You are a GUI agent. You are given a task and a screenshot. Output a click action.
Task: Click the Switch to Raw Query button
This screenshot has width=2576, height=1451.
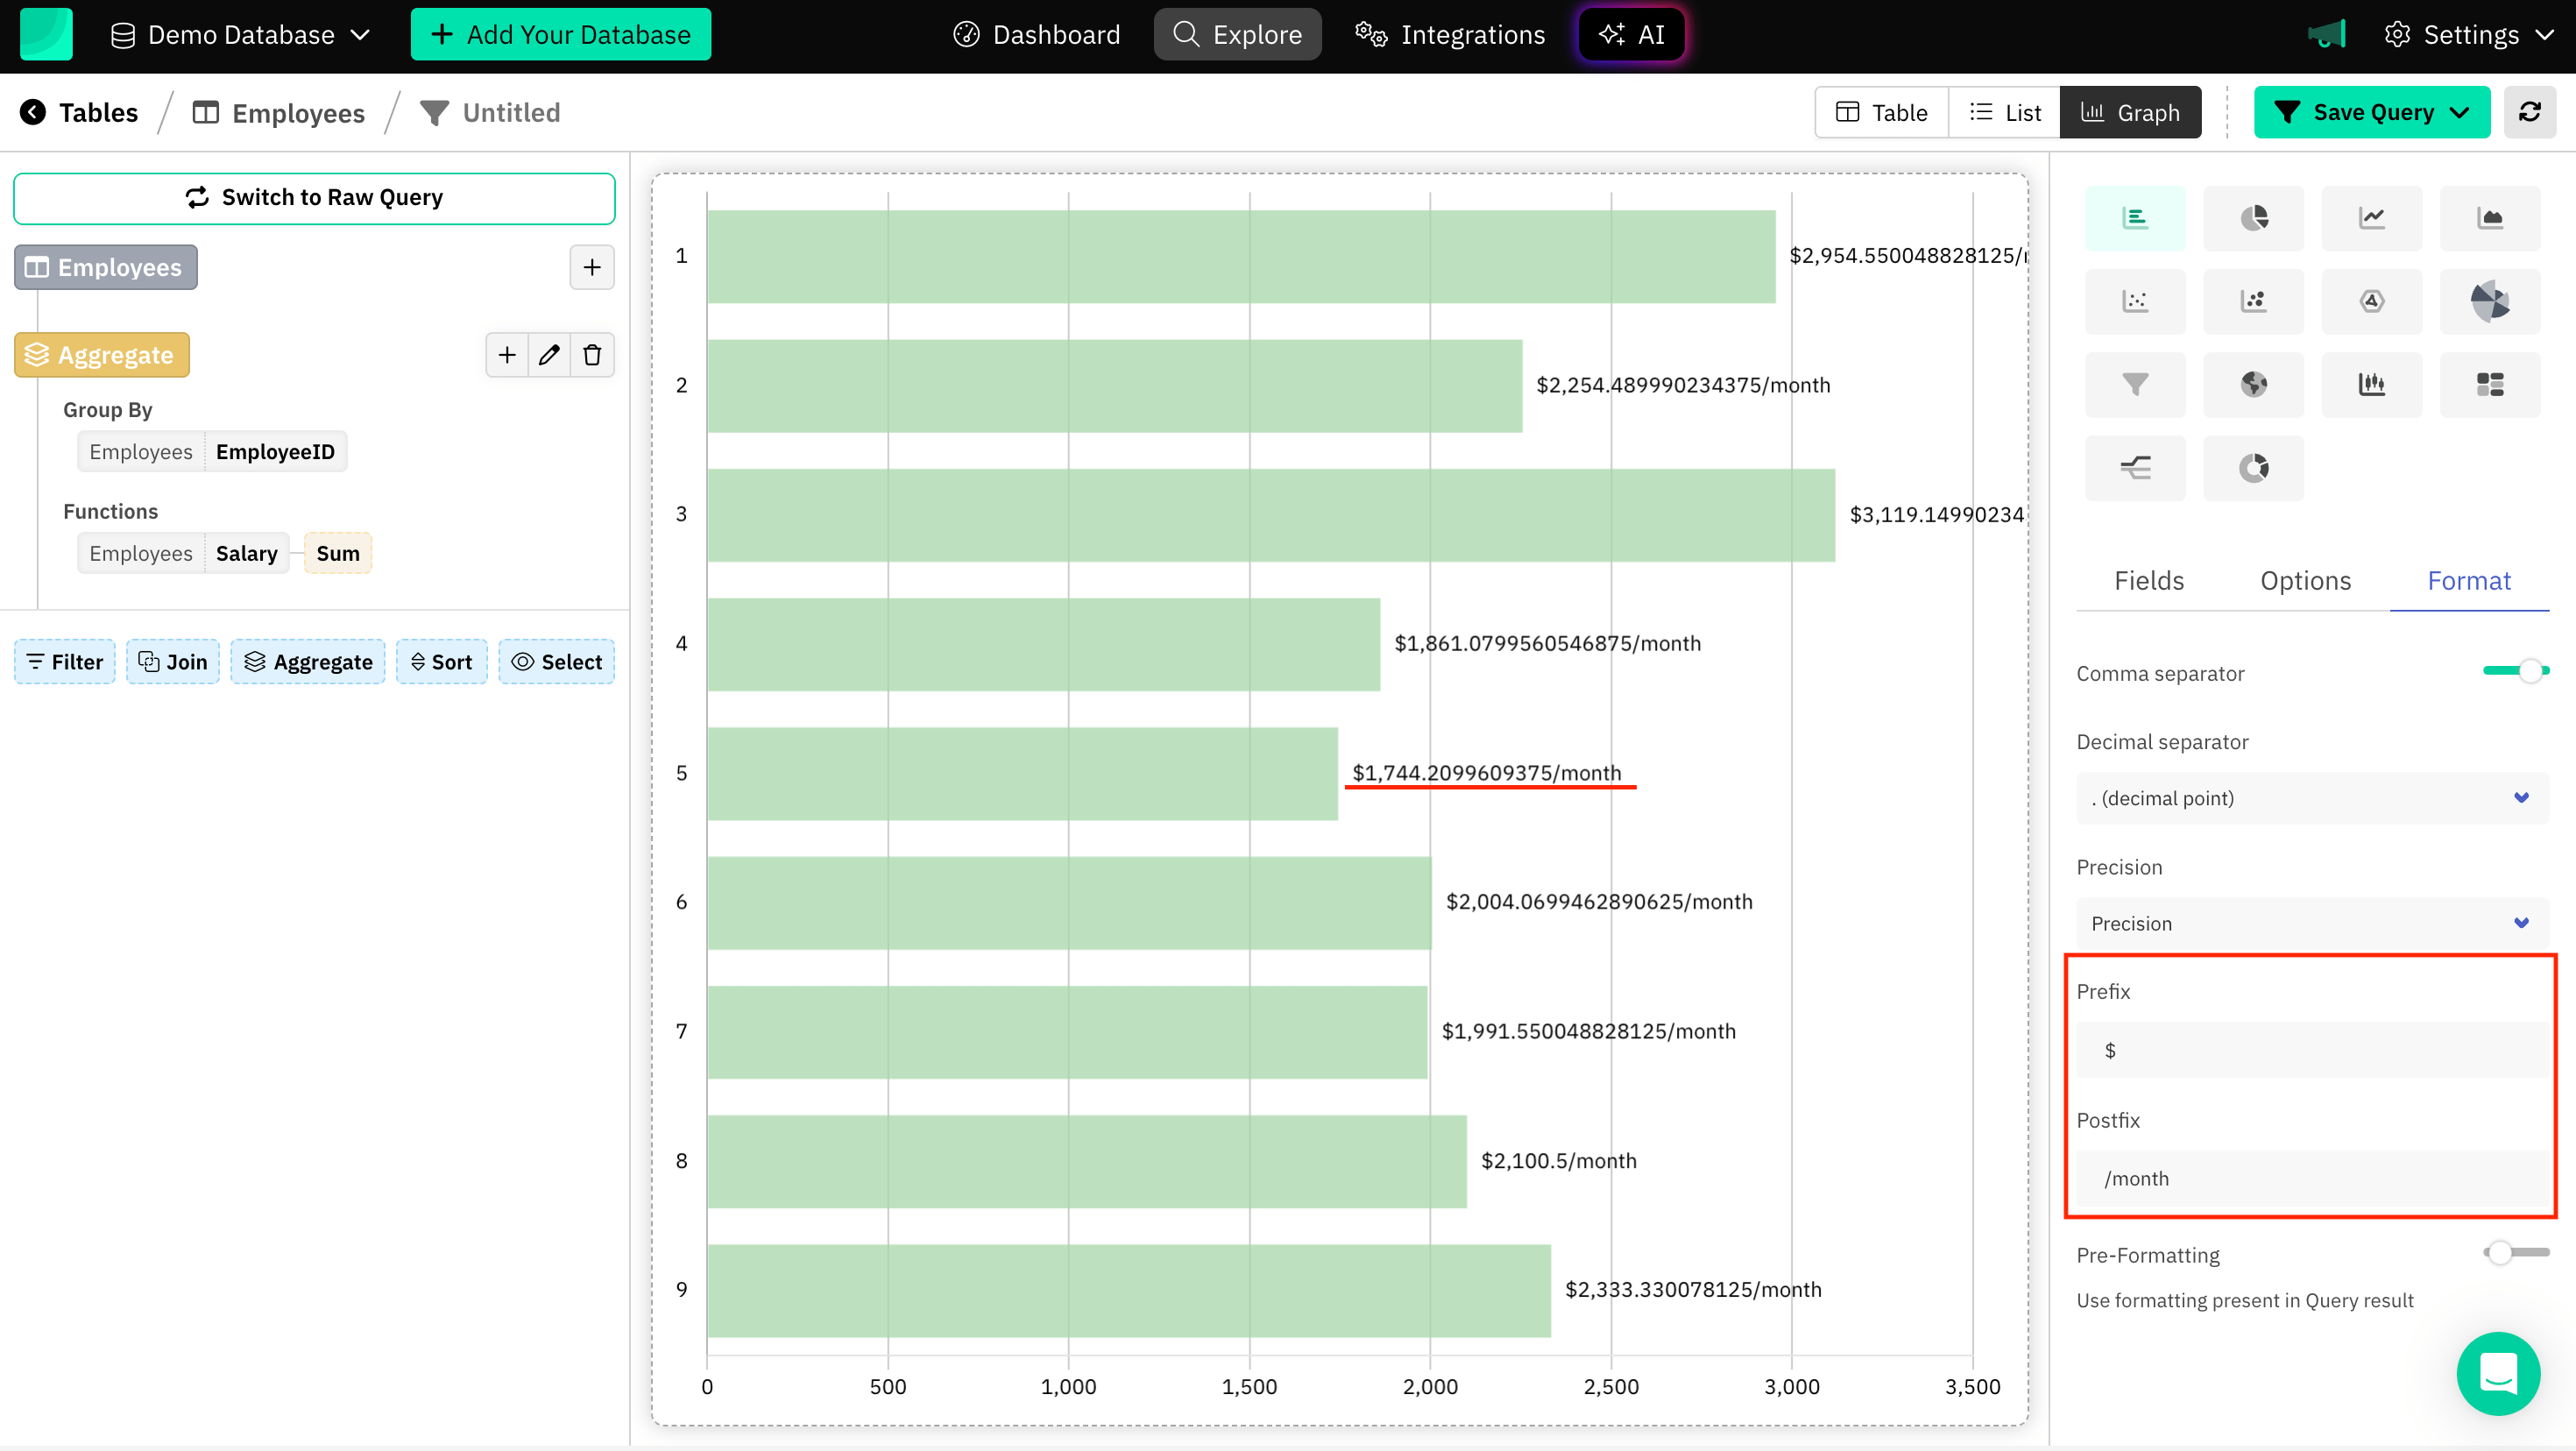coord(314,197)
